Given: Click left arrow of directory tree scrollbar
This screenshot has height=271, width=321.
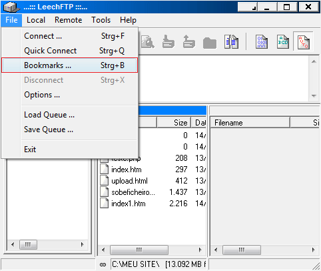Looking at the screenshot, I should pos(13,244).
